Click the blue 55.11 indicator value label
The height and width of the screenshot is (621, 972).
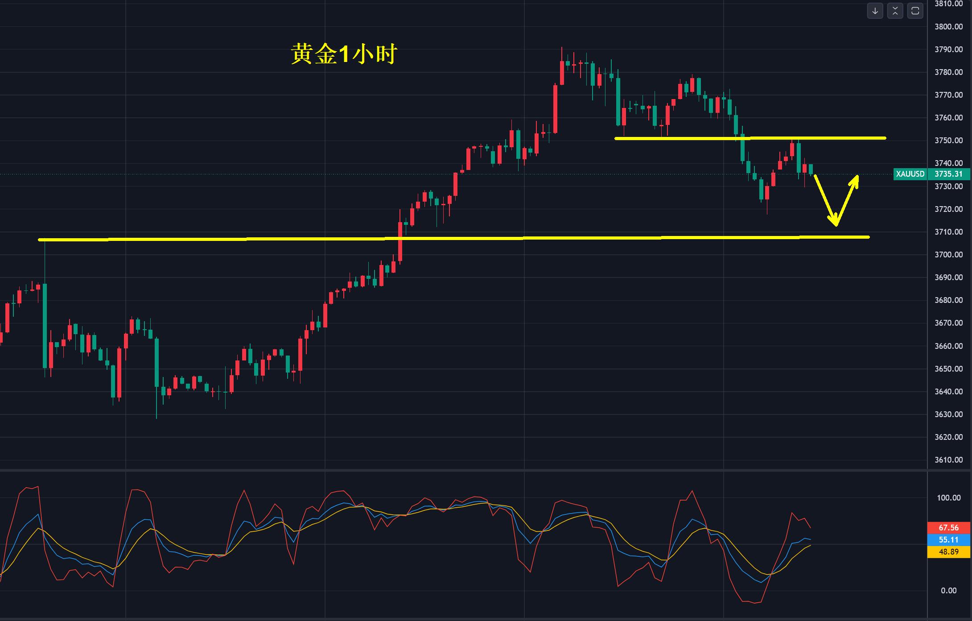tap(948, 540)
